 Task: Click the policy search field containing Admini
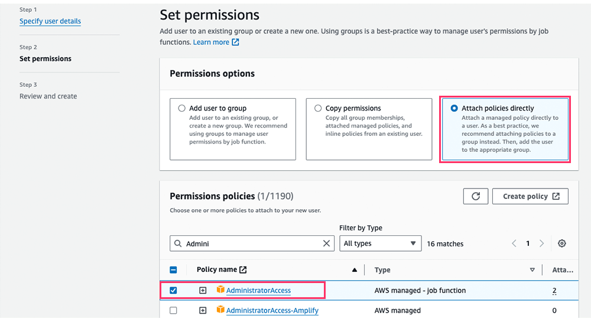[x=252, y=243]
